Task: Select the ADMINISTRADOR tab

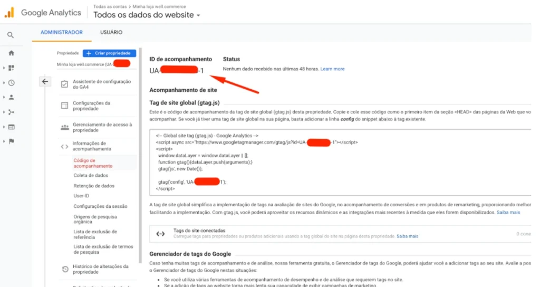Action: [62, 32]
